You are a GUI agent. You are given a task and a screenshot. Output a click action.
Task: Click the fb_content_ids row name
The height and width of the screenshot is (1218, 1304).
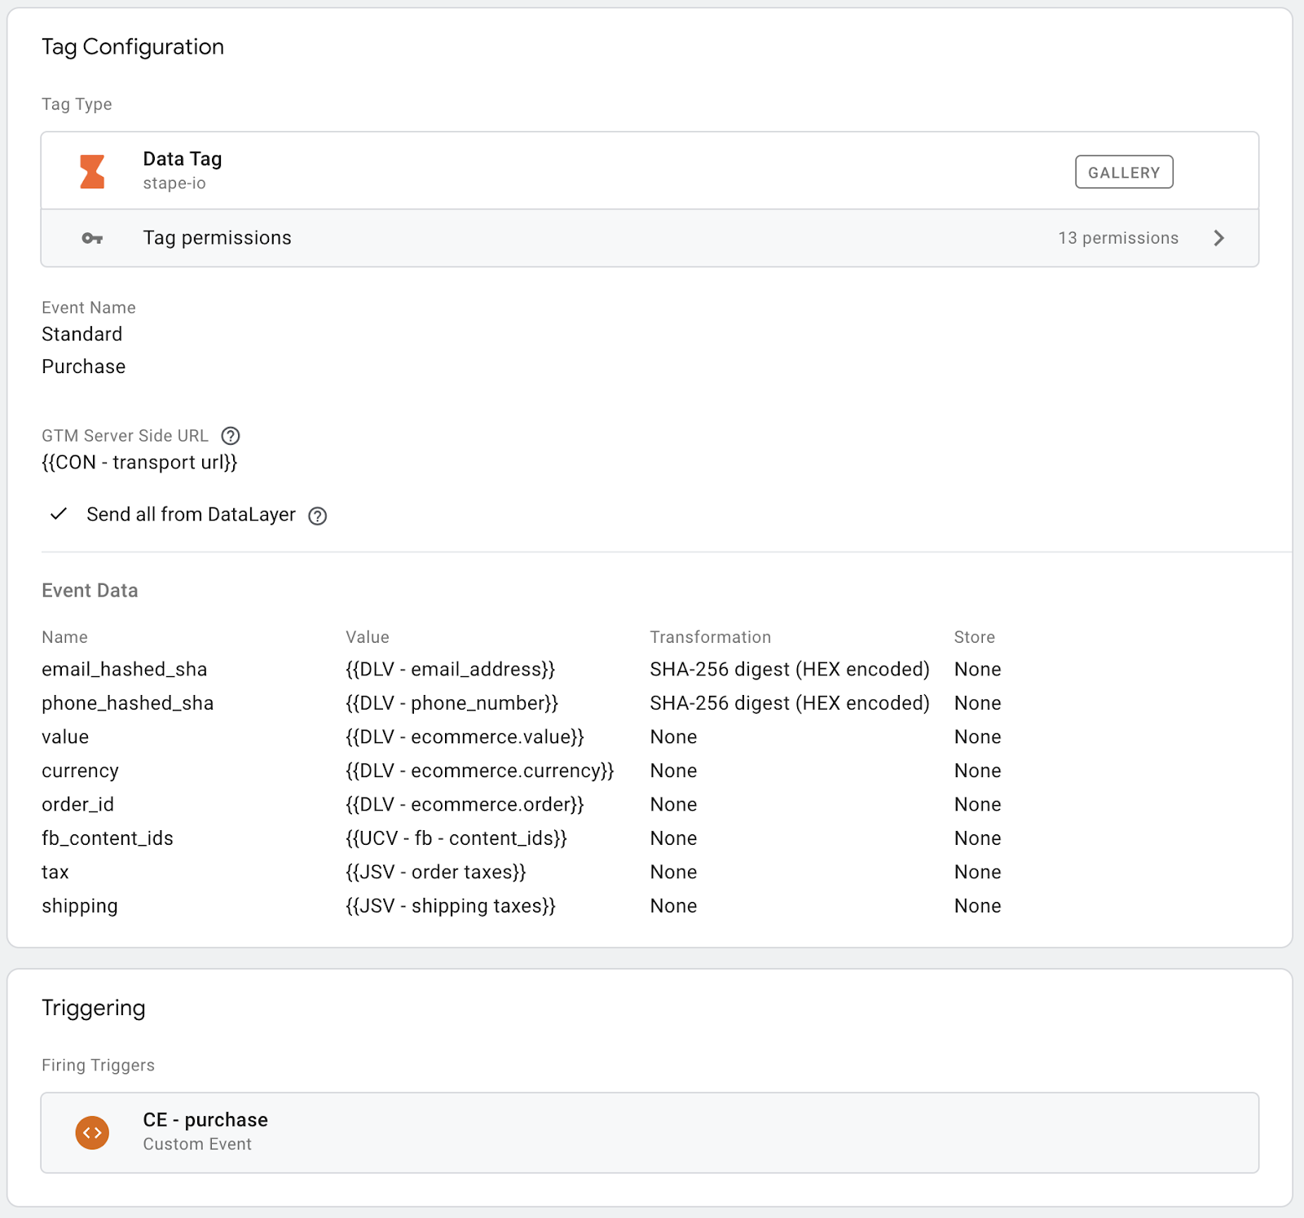coord(108,838)
